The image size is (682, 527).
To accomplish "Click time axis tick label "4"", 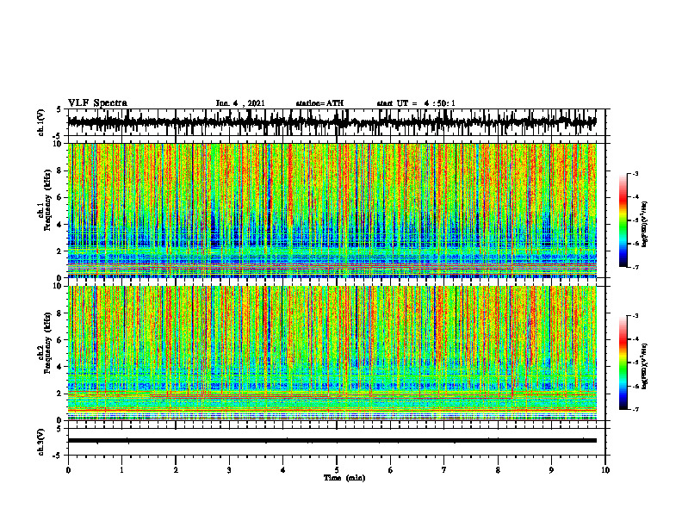I will point(283,470).
